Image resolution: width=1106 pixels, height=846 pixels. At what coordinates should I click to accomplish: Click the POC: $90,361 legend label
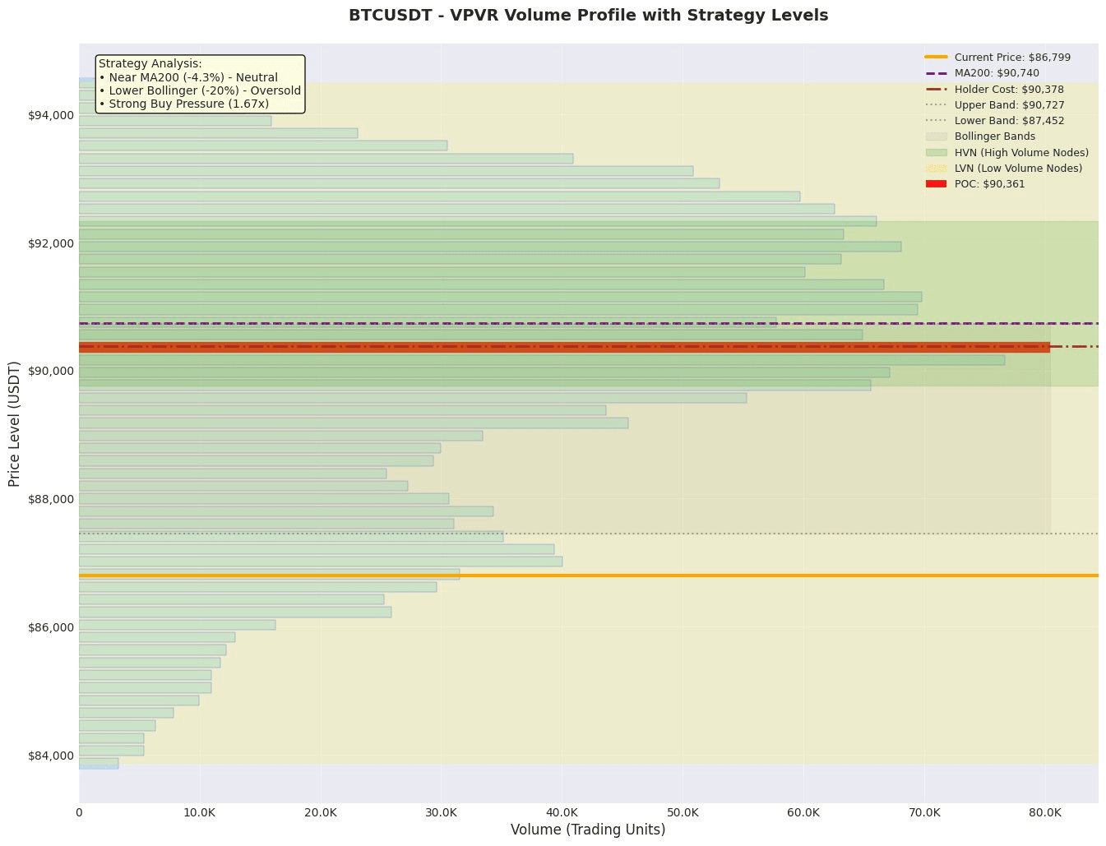point(990,184)
